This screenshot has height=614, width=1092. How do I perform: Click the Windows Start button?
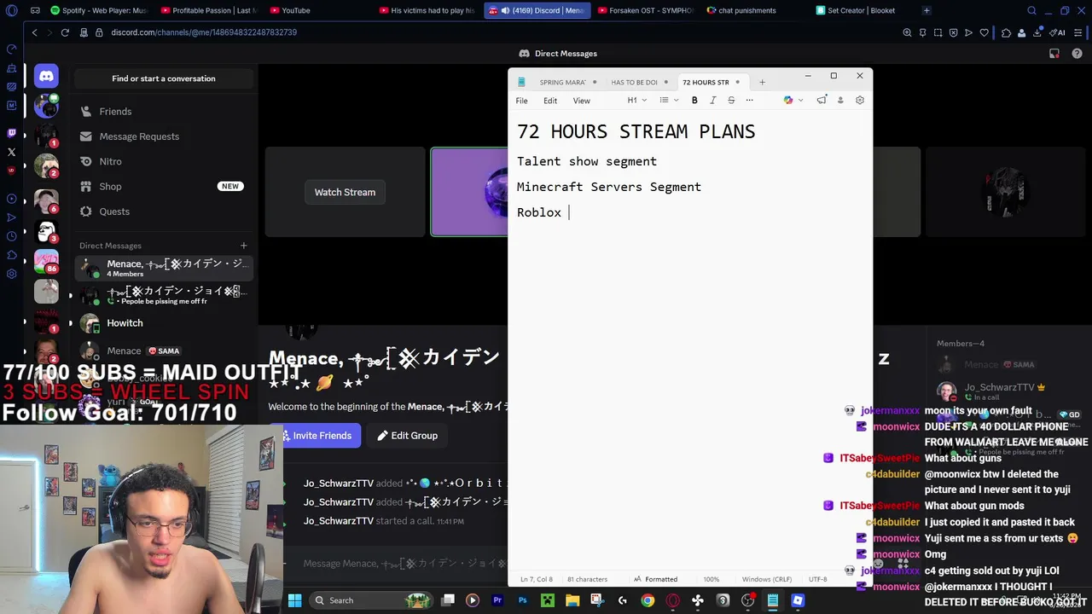click(294, 600)
